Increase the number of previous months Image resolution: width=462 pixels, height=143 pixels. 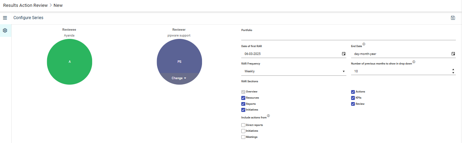453,70
